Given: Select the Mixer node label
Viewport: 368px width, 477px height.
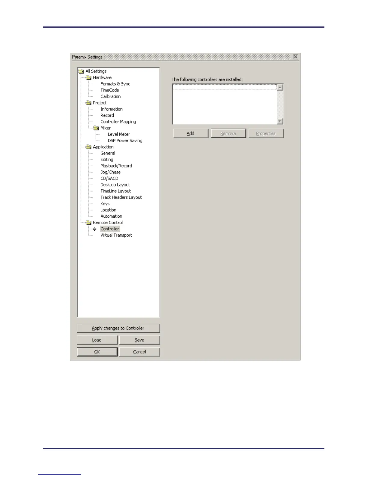Looking at the screenshot, I should coord(106,128).
